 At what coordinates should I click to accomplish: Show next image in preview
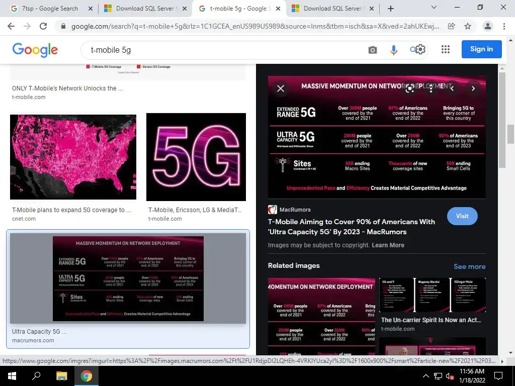click(473, 88)
